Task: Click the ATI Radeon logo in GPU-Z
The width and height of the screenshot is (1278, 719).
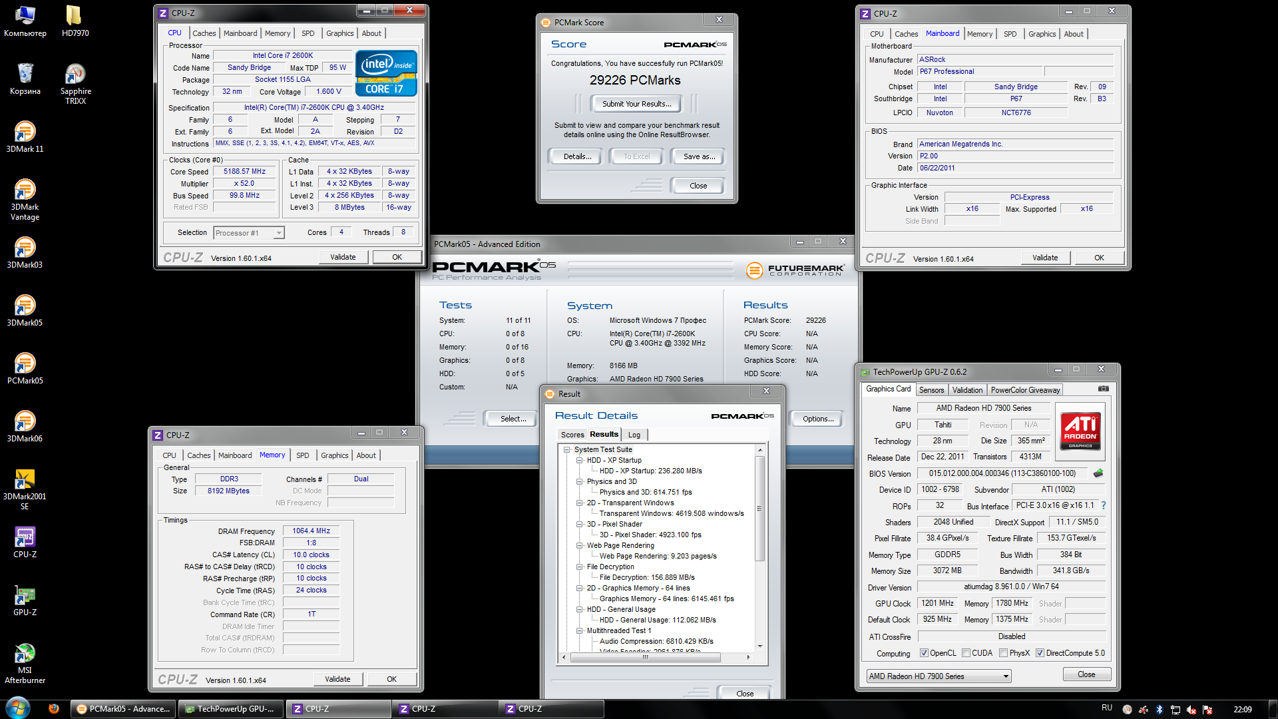Action: pos(1080,431)
